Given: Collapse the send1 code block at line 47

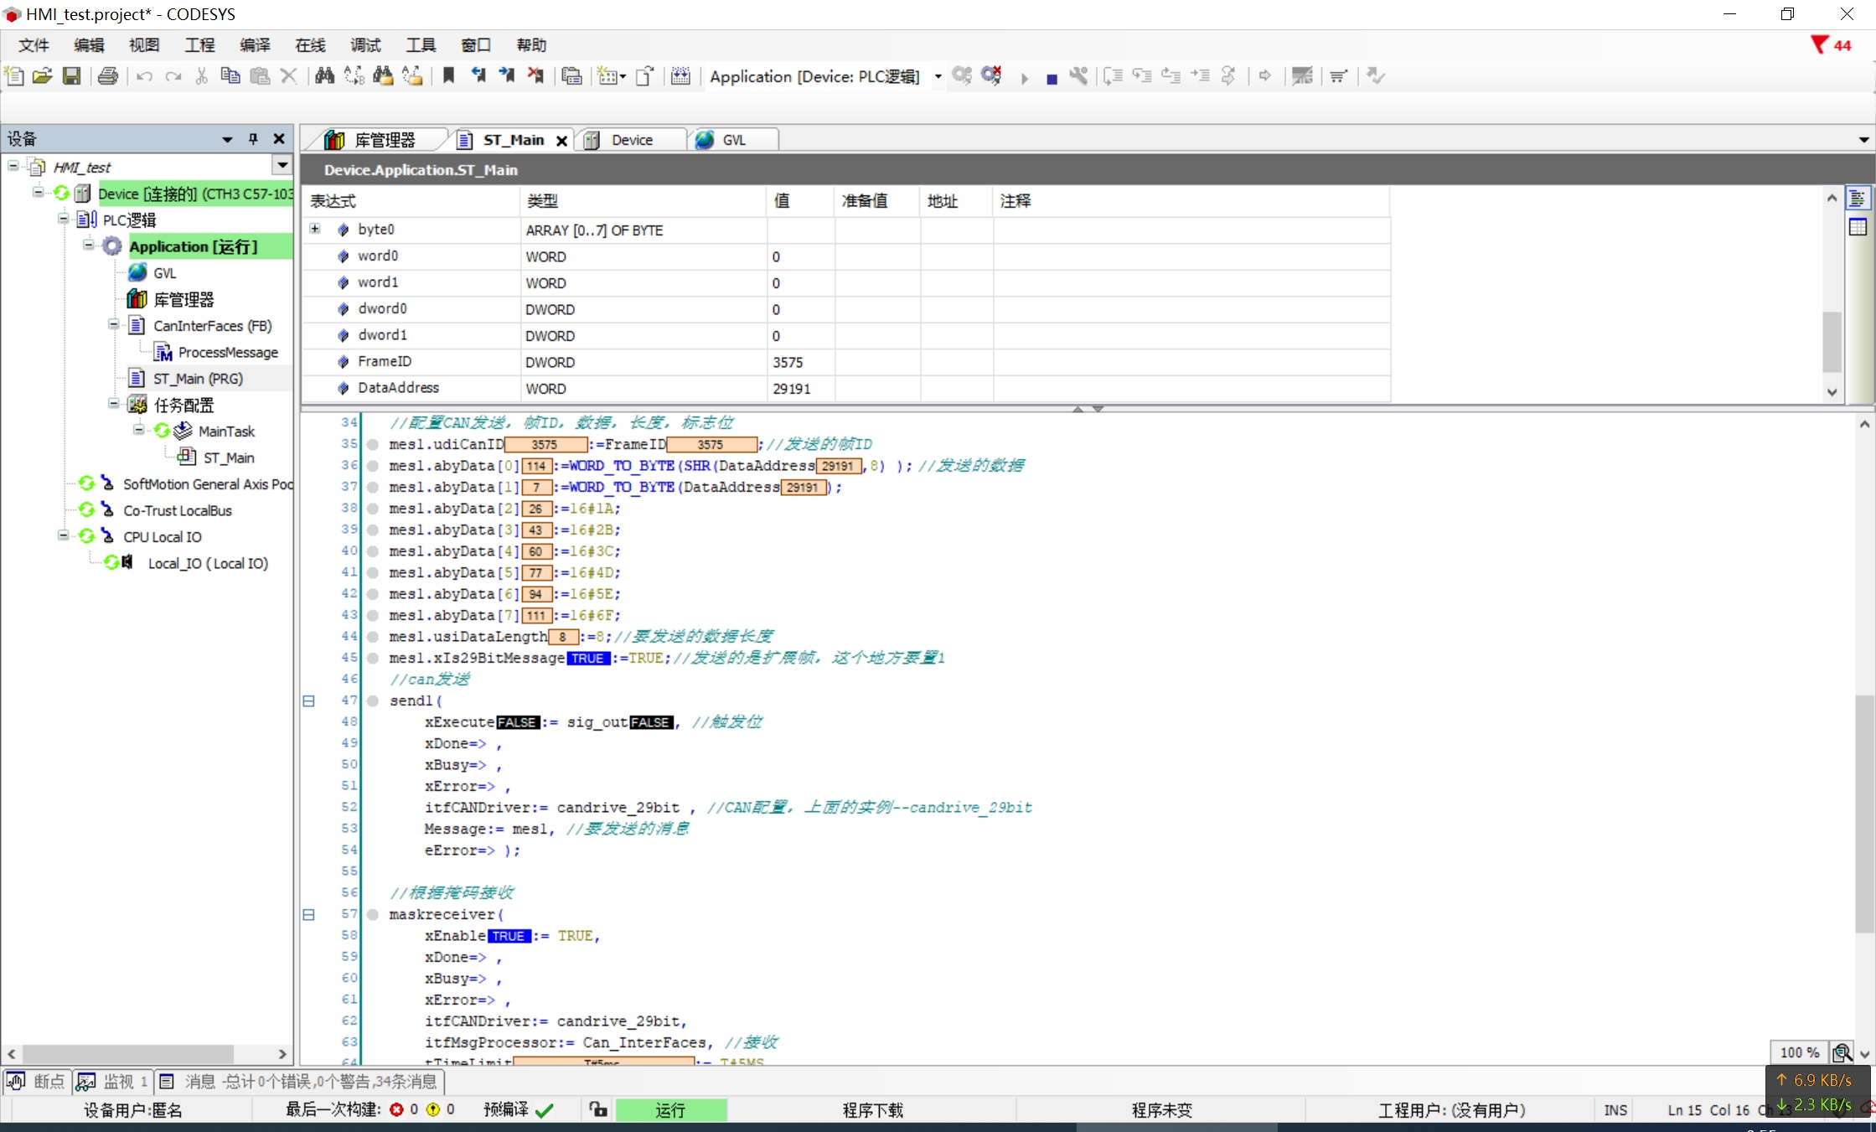Looking at the screenshot, I should [x=308, y=701].
